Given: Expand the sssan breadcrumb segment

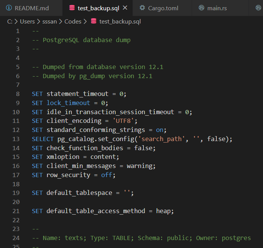Looking at the screenshot, I should coord(51,22).
